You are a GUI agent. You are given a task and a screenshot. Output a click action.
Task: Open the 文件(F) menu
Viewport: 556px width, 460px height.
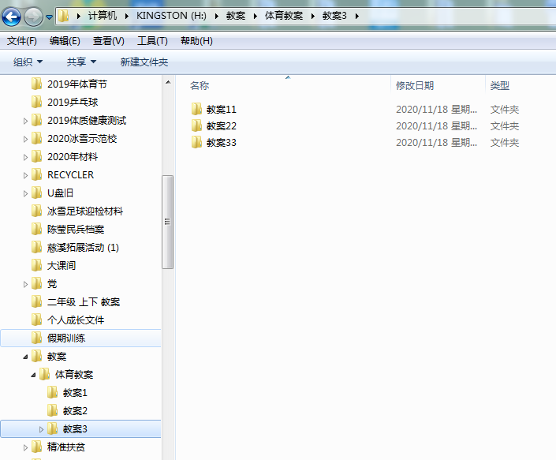(21, 41)
